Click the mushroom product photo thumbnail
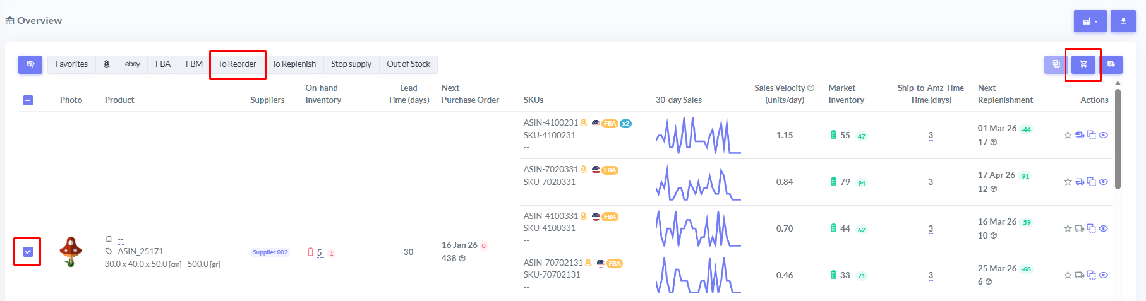Screen dimensions: 1146x301 (71, 252)
